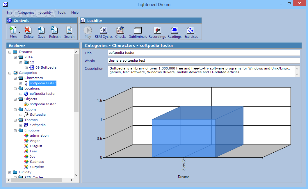Viewport: 308px width, 189px height.
Task: Maximize the Lightened Dream window
Action: (289, 3)
